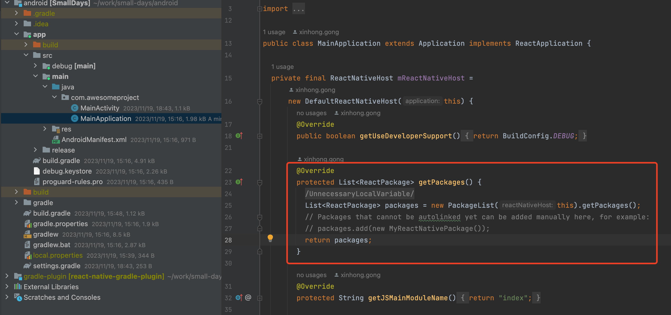The height and width of the screenshot is (315, 671).
Task: Click the res folder icon
Action: 56,129
